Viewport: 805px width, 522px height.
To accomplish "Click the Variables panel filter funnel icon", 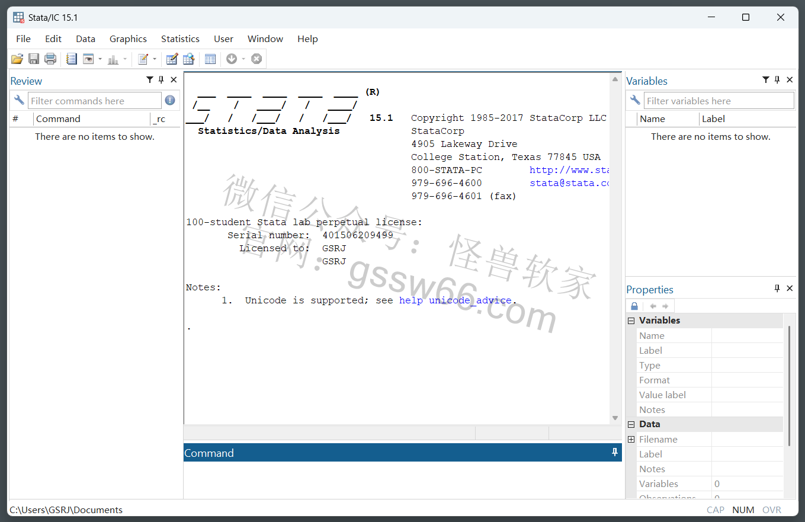I will pyautogui.click(x=765, y=80).
